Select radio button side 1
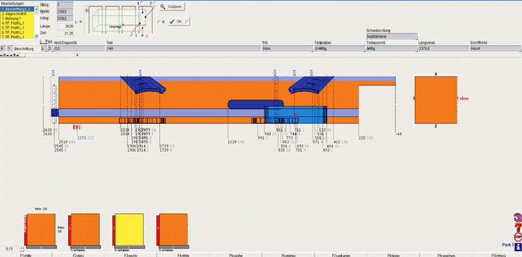This screenshot has height=257, width=522. [x=132, y=35]
